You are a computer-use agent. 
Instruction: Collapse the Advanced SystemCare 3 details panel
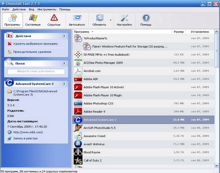tap(64, 84)
